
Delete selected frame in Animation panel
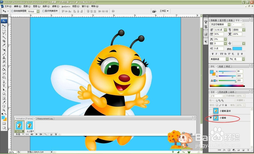click(x=56, y=134)
